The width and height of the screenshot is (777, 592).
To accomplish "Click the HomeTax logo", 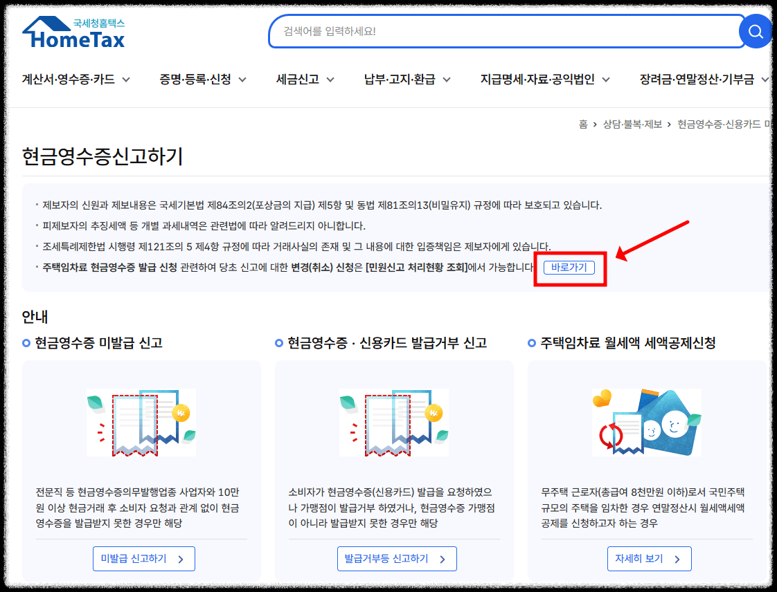I will pyautogui.click(x=73, y=31).
